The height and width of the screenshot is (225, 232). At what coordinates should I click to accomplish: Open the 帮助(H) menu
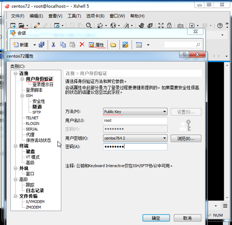[137, 16]
